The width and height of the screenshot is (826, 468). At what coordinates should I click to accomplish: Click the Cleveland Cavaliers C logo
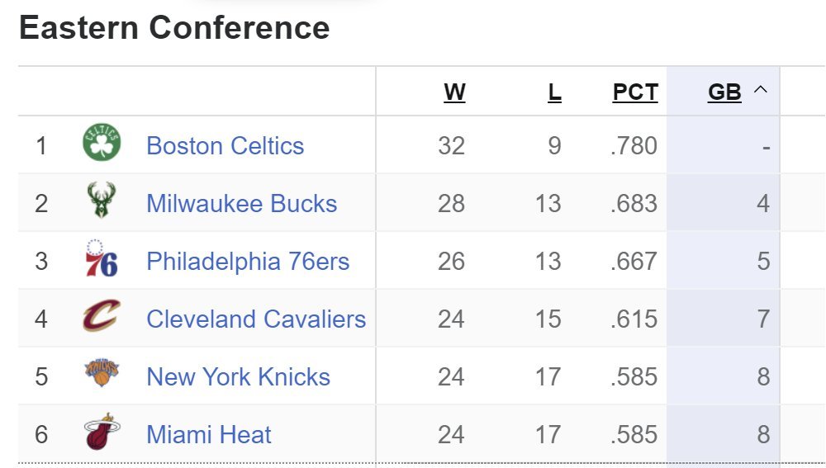[102, 315]
